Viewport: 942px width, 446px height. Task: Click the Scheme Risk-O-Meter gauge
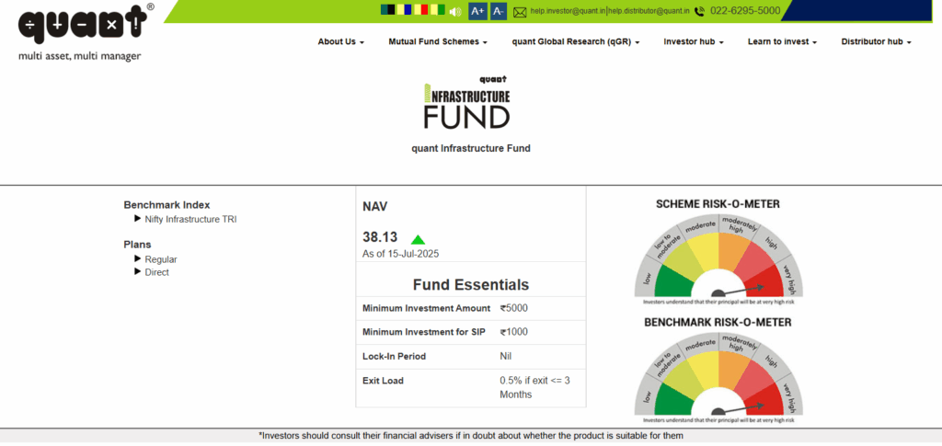(718, 259)
